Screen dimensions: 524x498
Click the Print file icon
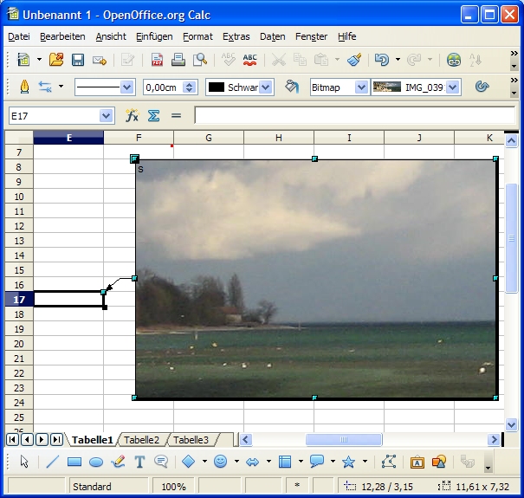[178, 60]
